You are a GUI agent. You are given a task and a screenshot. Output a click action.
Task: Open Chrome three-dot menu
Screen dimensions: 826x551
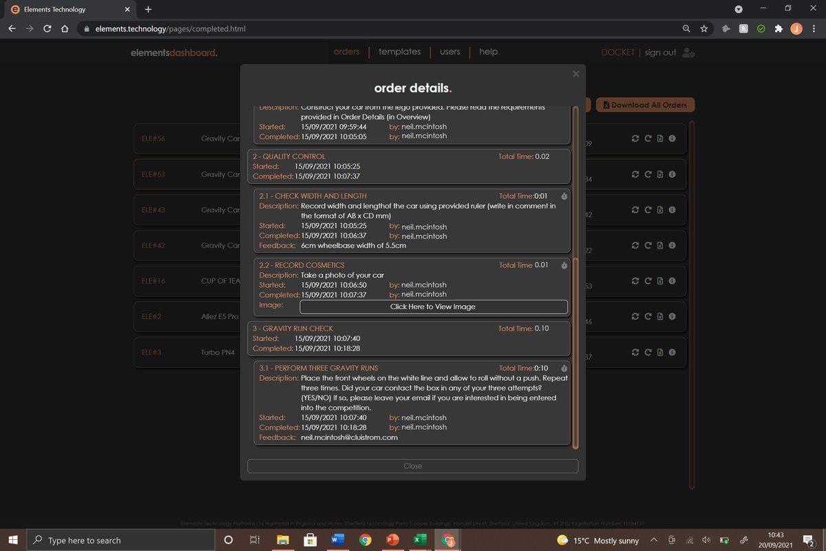click(x=814, y=29)
